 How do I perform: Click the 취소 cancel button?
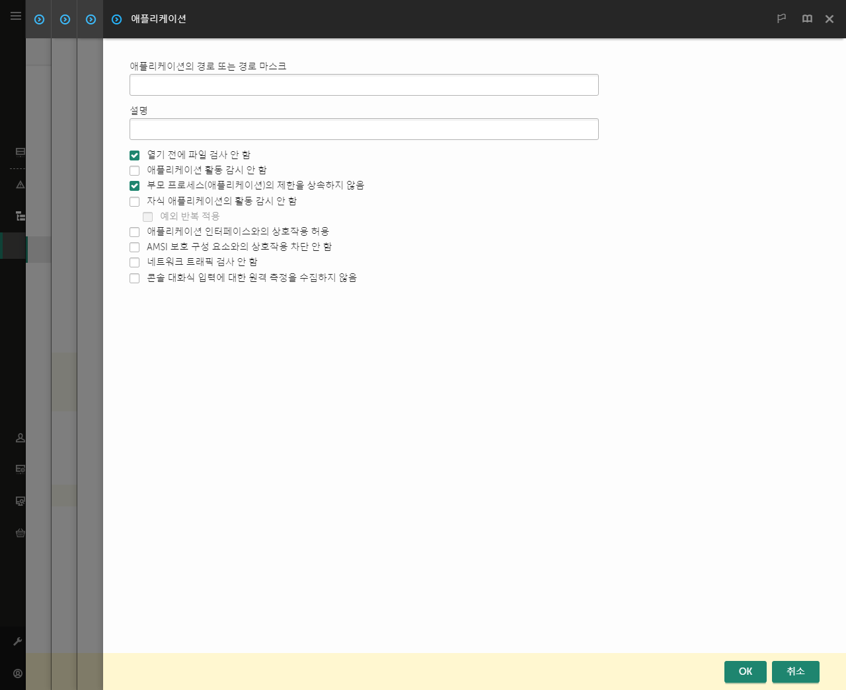[796, 672]
